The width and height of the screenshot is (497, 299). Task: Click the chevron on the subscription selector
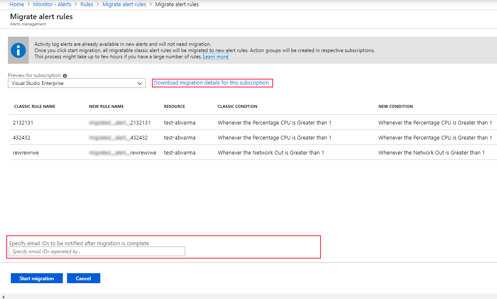pos(140,83)
